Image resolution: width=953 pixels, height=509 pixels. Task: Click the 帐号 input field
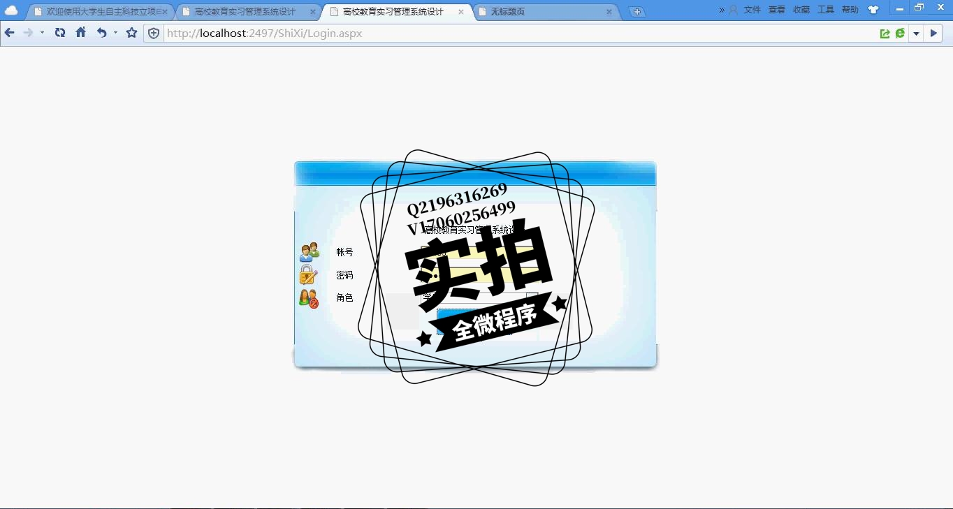[479, 252]
